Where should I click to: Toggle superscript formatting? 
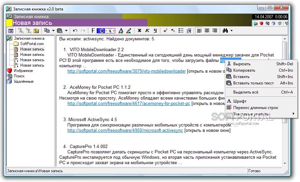pyautogui.click(x=166, y=31)
